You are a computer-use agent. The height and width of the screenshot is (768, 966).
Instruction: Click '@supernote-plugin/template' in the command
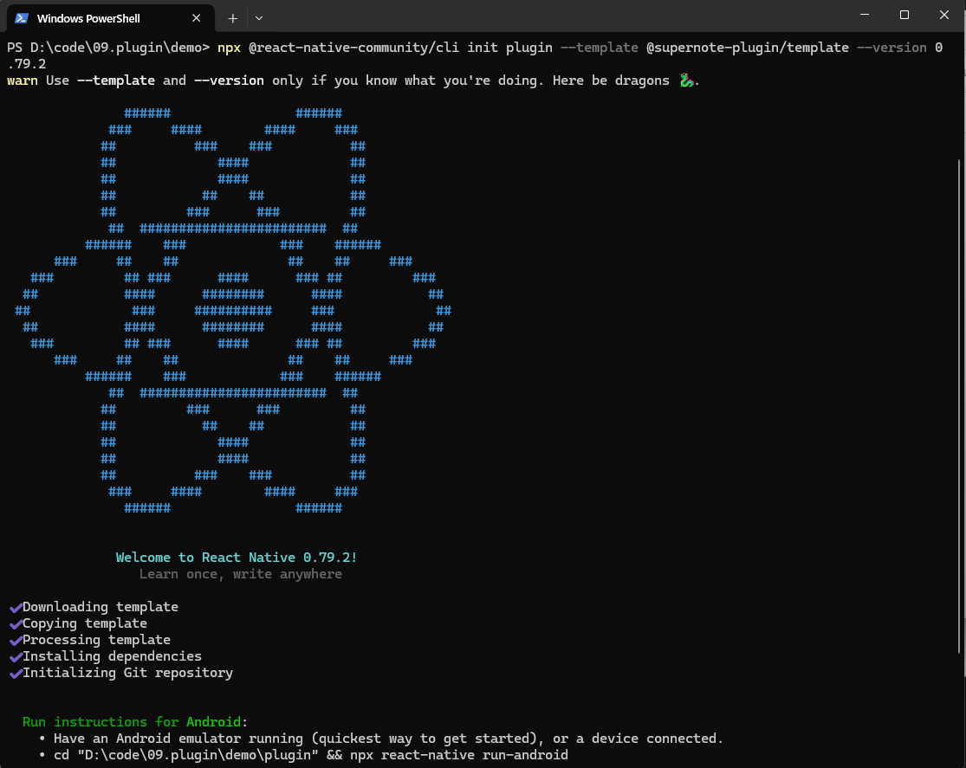tap(747, 48)
